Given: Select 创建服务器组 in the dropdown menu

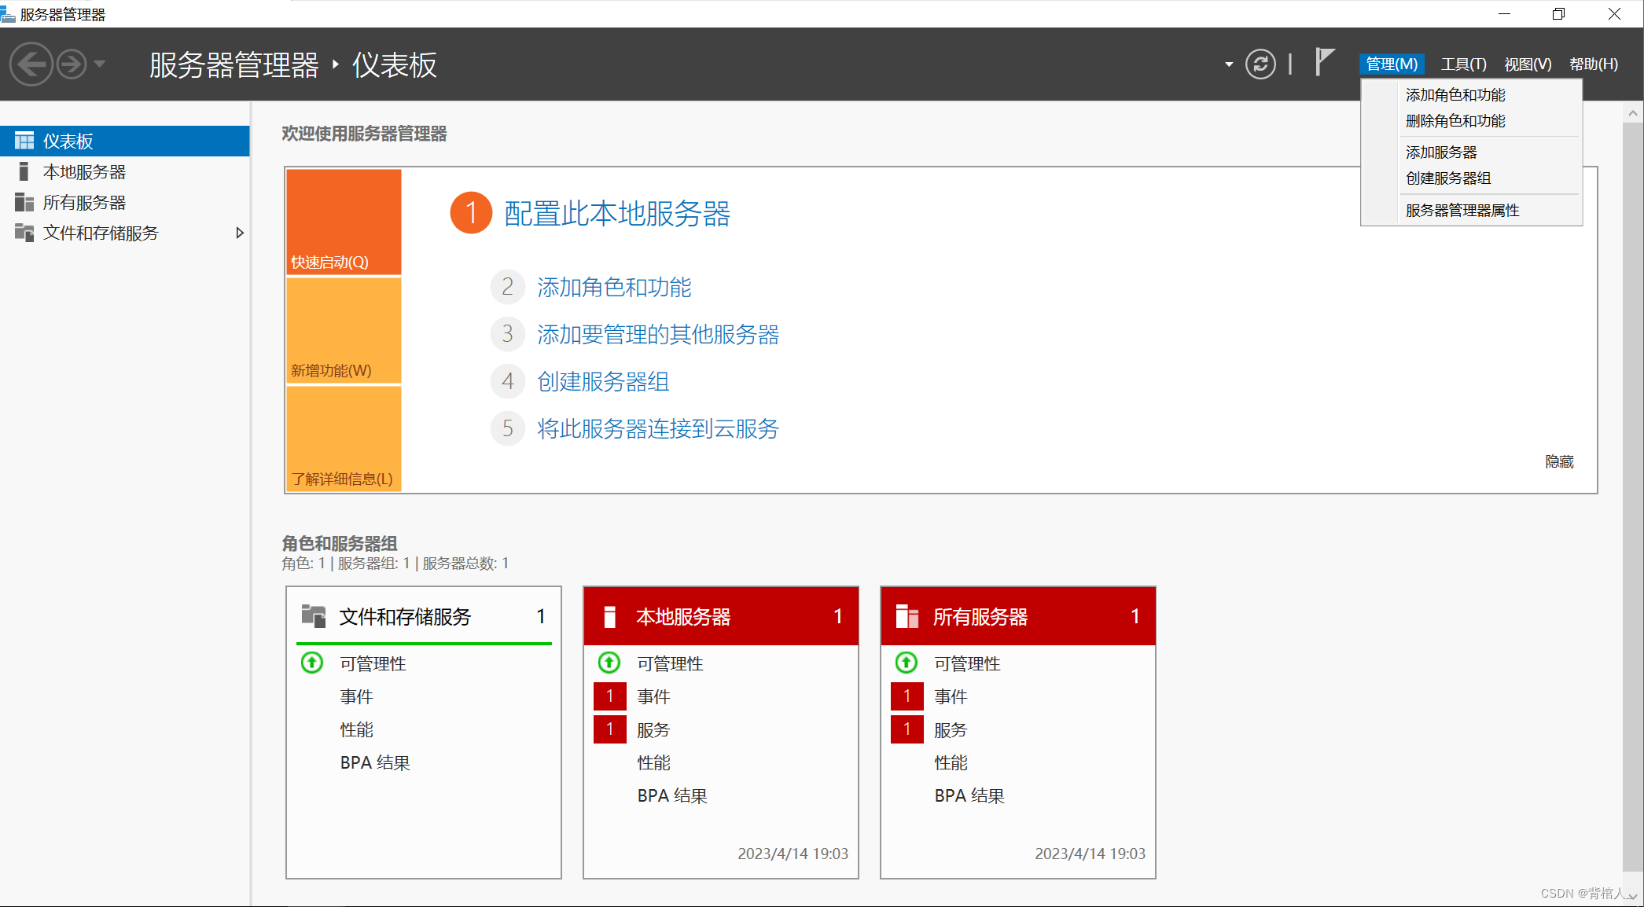Looking at the screenshot, I should (1471, 178).
